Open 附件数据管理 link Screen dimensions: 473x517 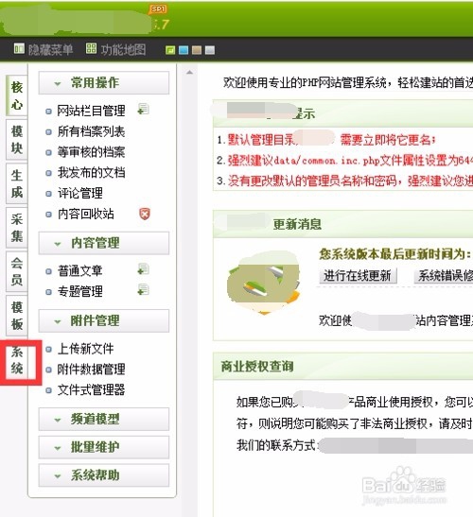(x=92, y=370)
